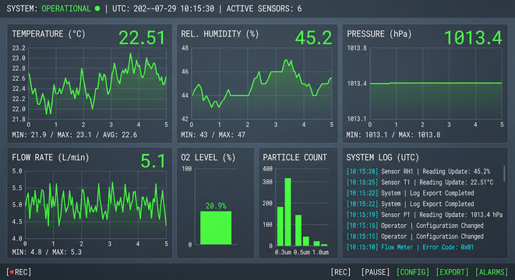Click the temperature MIN/MAX/AVG summary line
The height and width of the screenshot is (280, 515).
pos(75,135)
